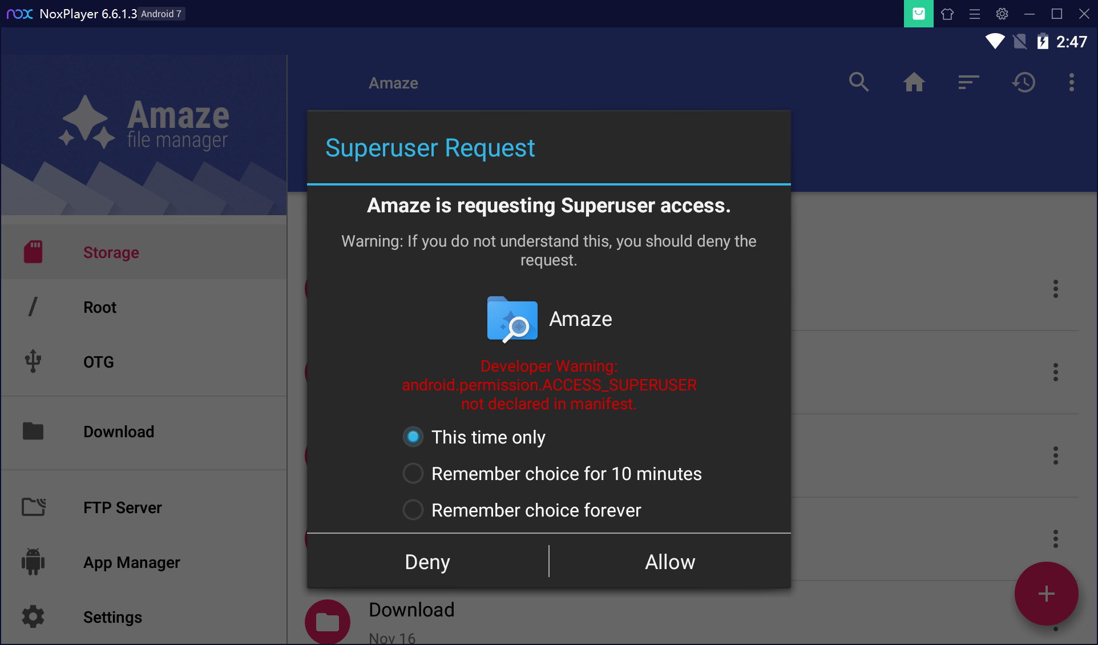Click the Amaze toolbar title

click(x=393, y=83)
